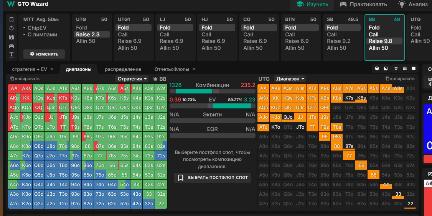
Task: Click the EQR label
Action: click(x=212, y=129)
